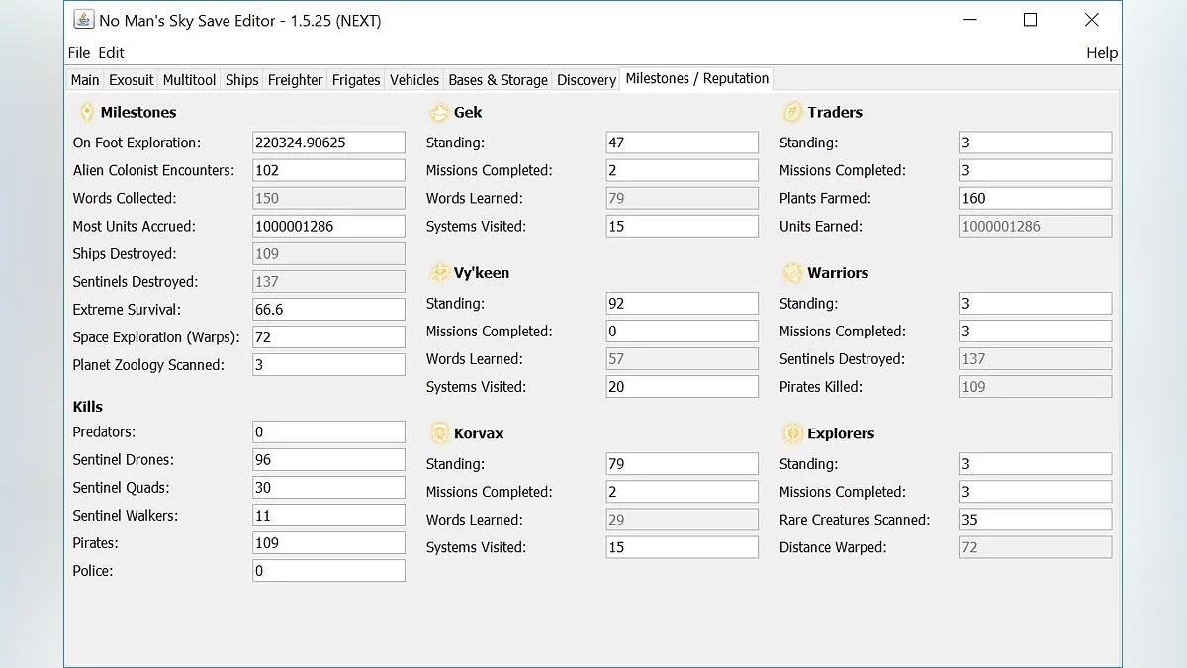Click the Vy'keen faction icon
The image size is (1187, 668).
point(439,273)
